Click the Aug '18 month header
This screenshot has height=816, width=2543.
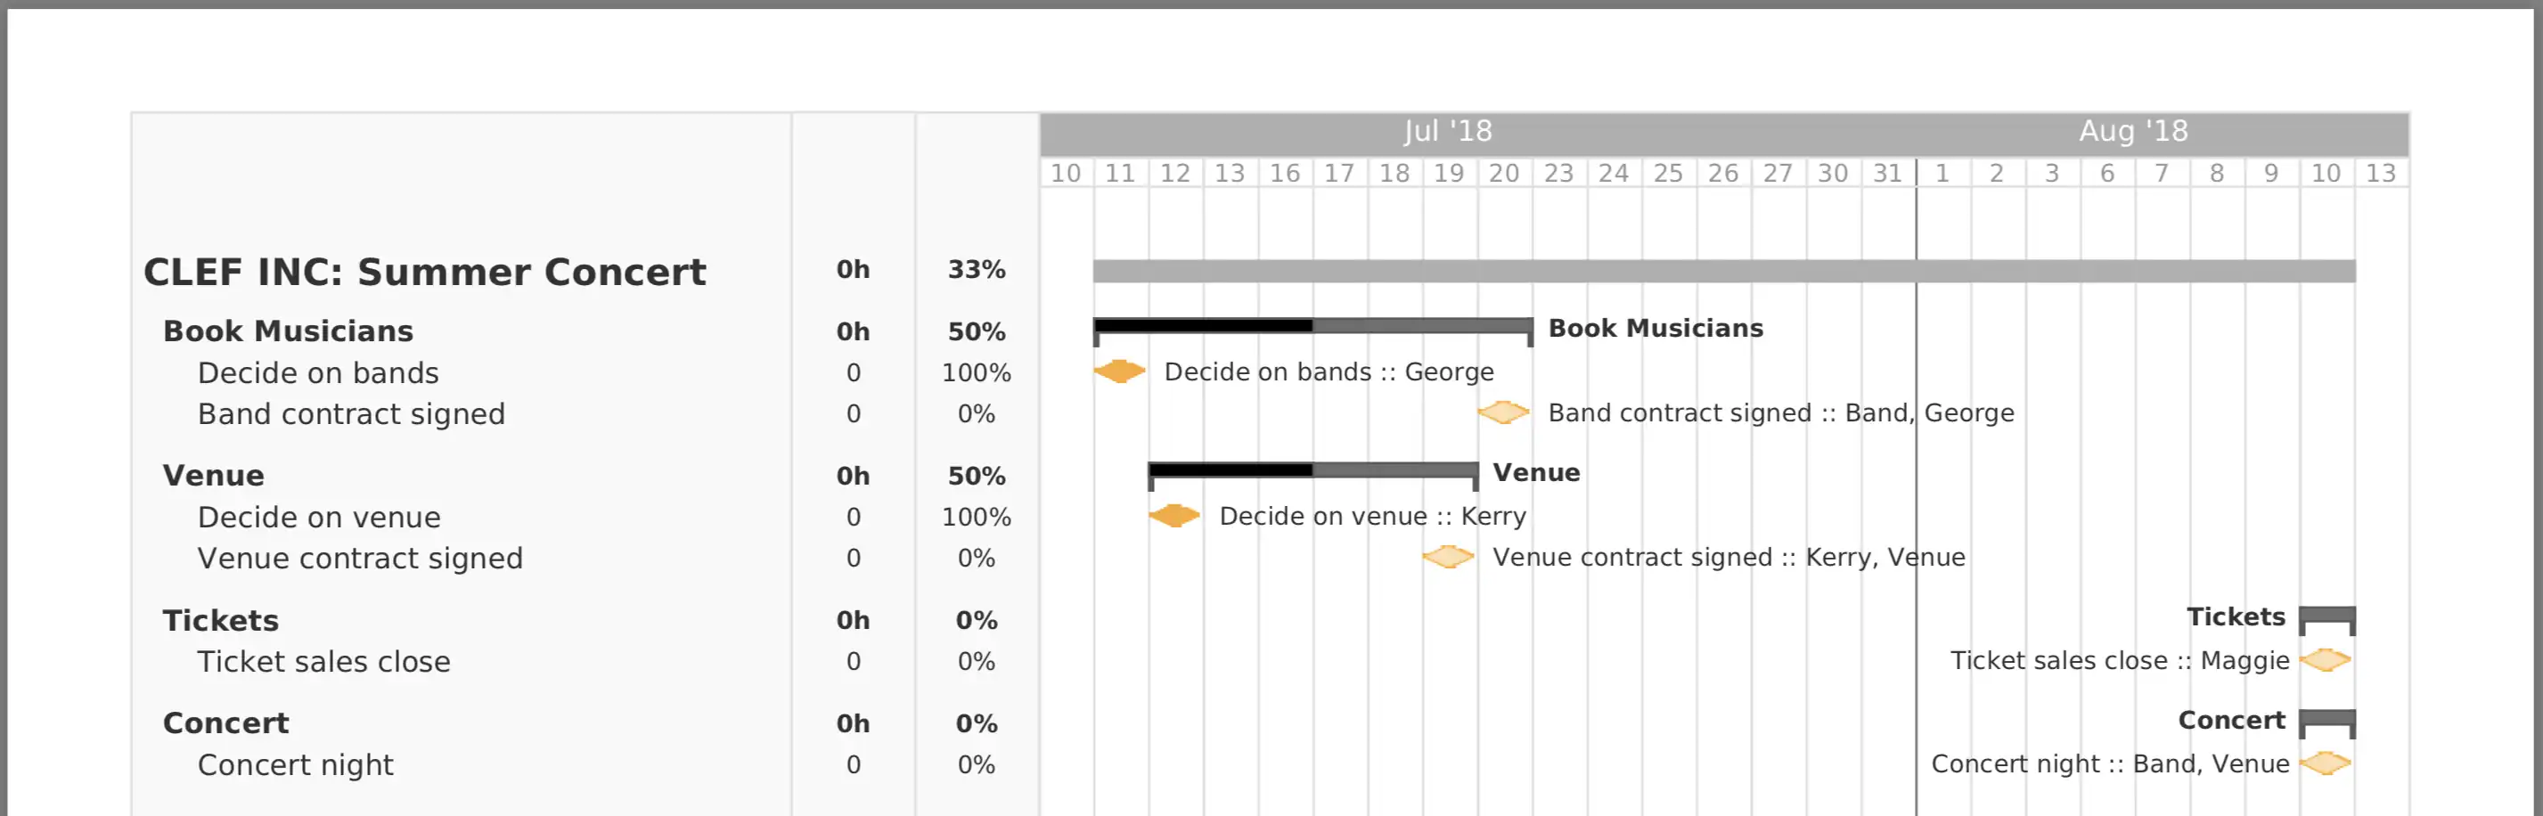pyautogui.click(x=2133, y=131)
